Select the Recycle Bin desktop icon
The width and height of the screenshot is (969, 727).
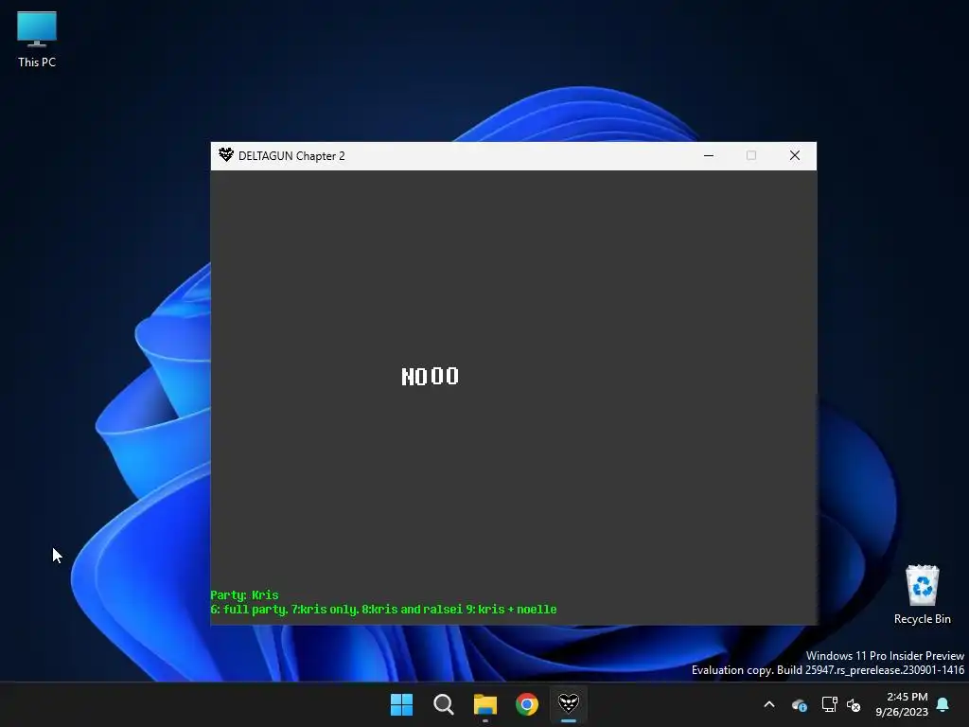pyautogui.click(x=922, y=594)
